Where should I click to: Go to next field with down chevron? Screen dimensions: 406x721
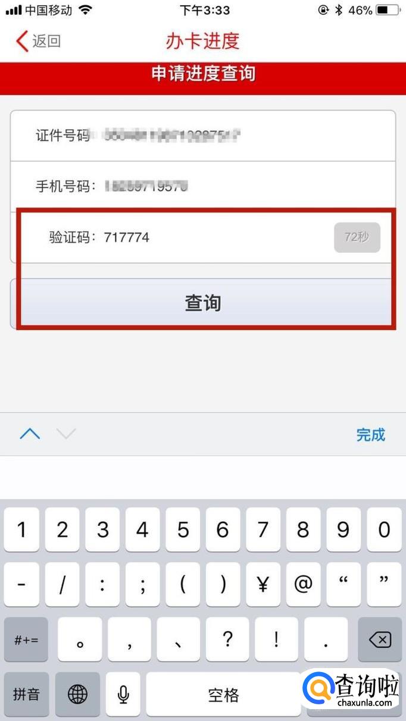pyautogui.click(x=66, y=434)
